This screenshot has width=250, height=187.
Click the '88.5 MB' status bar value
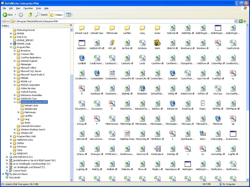point(207,184)
